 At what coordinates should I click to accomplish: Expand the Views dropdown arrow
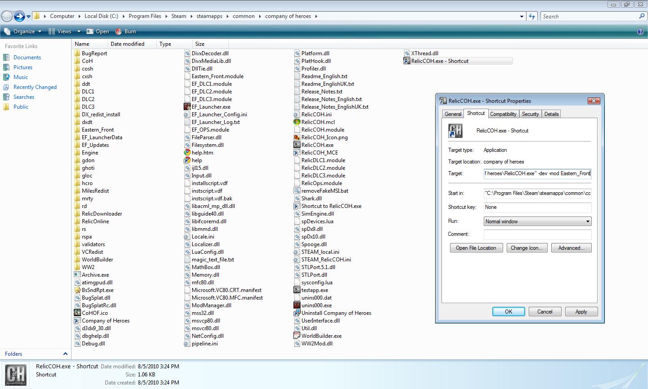pos(79,31)
